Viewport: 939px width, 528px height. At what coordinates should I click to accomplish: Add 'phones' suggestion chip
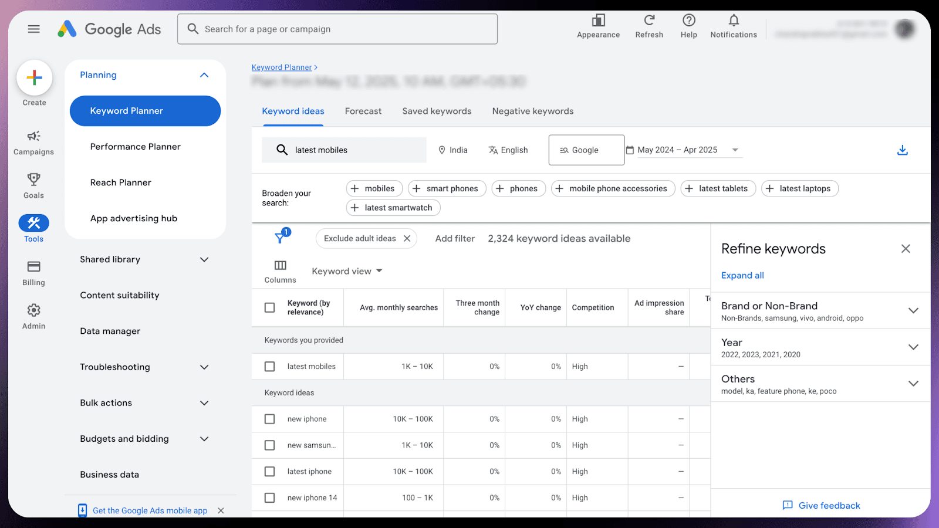pyautogui.click(x=519, y=188)
